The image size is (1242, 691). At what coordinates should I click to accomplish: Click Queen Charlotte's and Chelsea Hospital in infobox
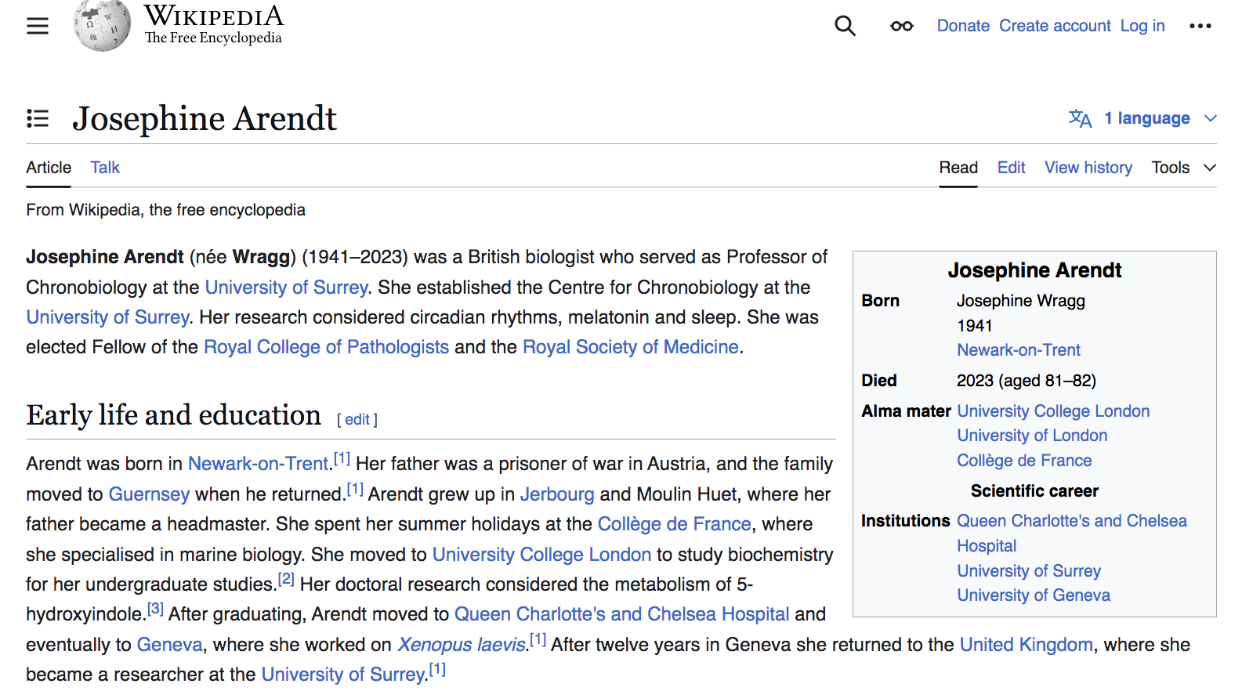point(1072,534)
